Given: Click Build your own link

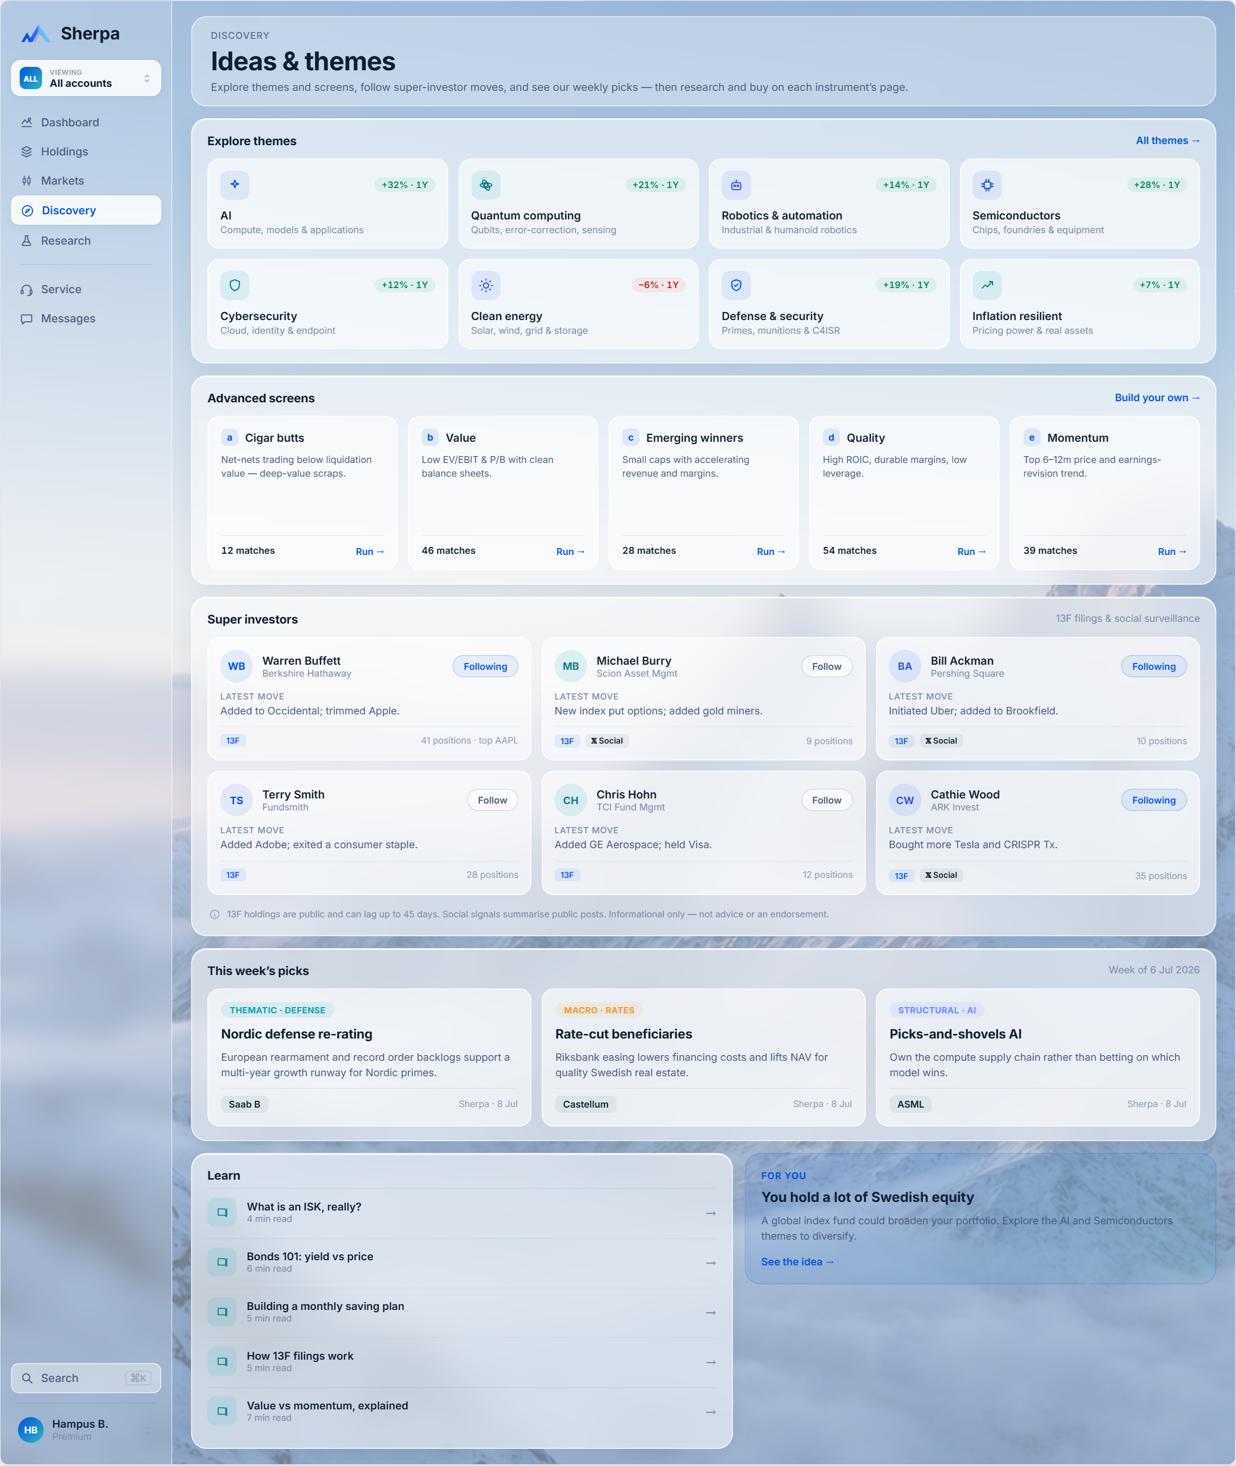Looking at the screenshot, I should coord(1157,397).
